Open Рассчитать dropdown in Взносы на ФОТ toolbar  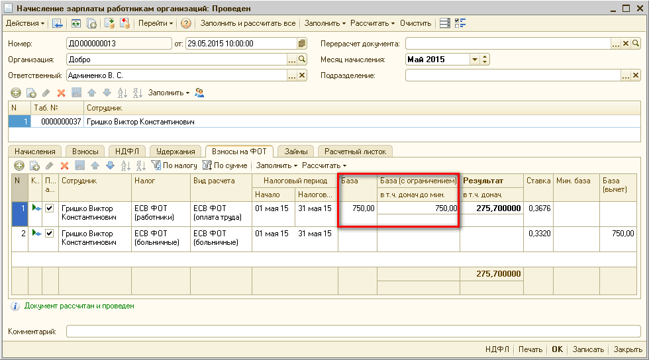tap(324, 165)
